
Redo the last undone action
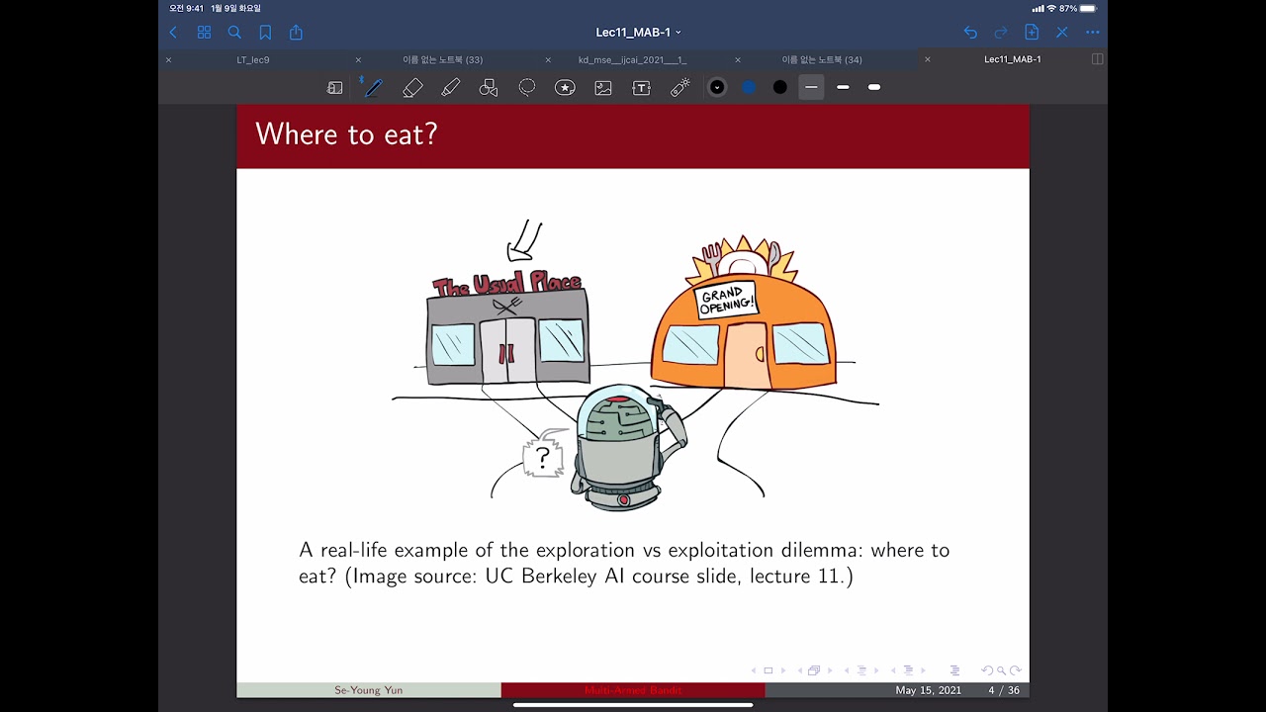1001,33
